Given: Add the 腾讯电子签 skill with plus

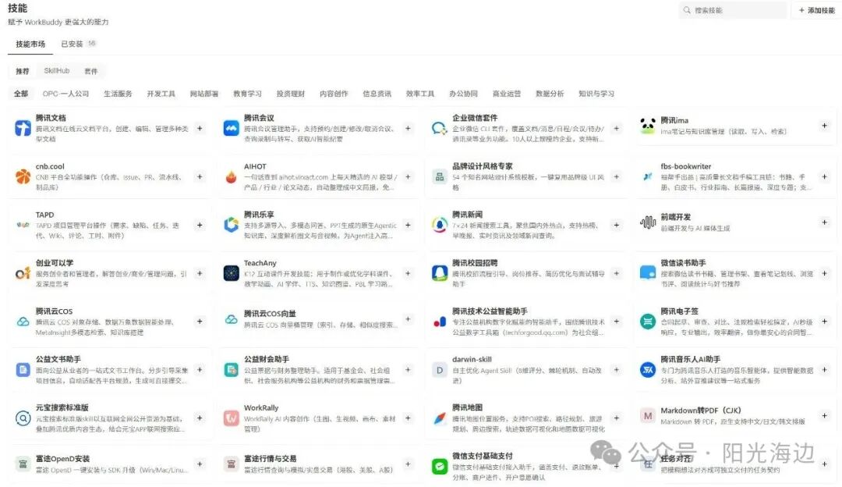Looking at the screenshot, I should pos(824,322).
